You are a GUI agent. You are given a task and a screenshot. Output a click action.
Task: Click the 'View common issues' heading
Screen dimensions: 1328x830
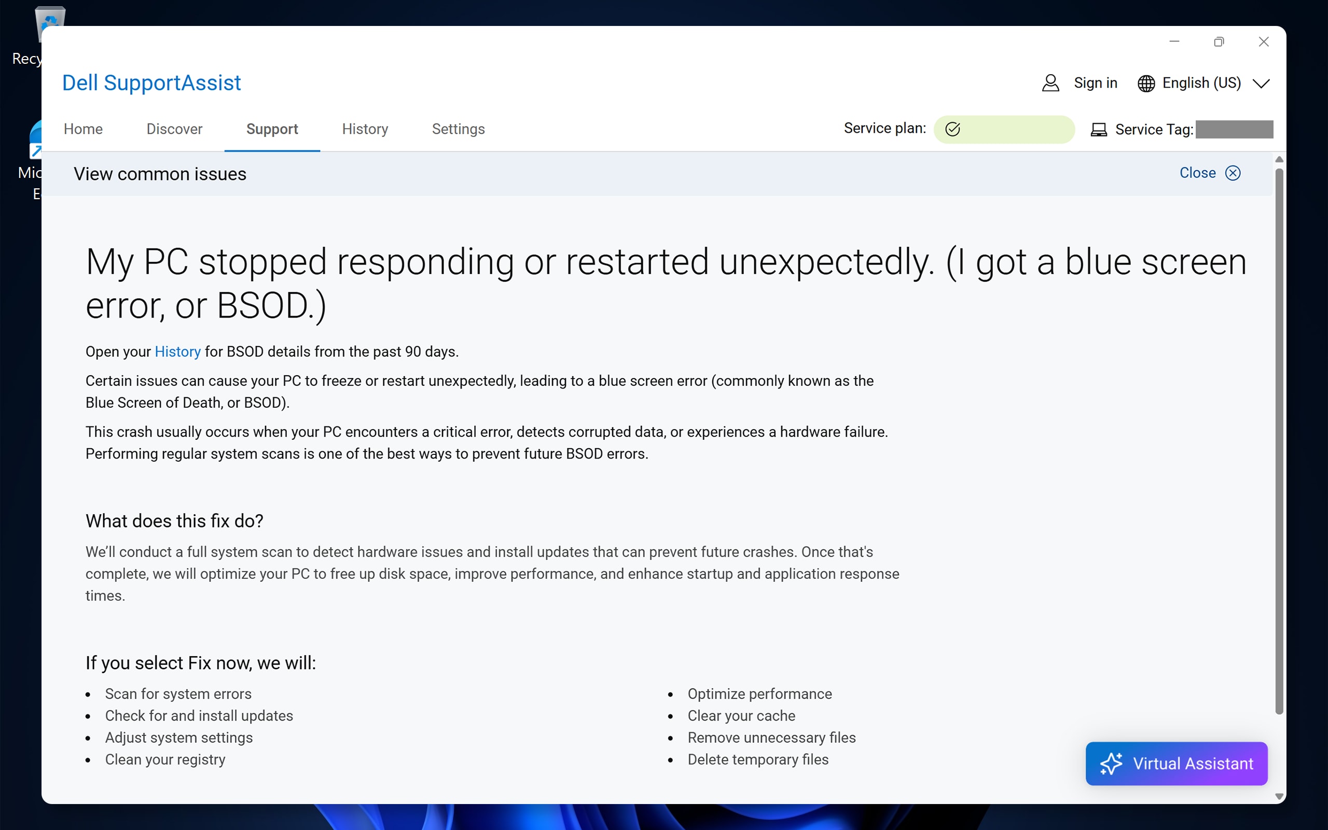point(160,174)
